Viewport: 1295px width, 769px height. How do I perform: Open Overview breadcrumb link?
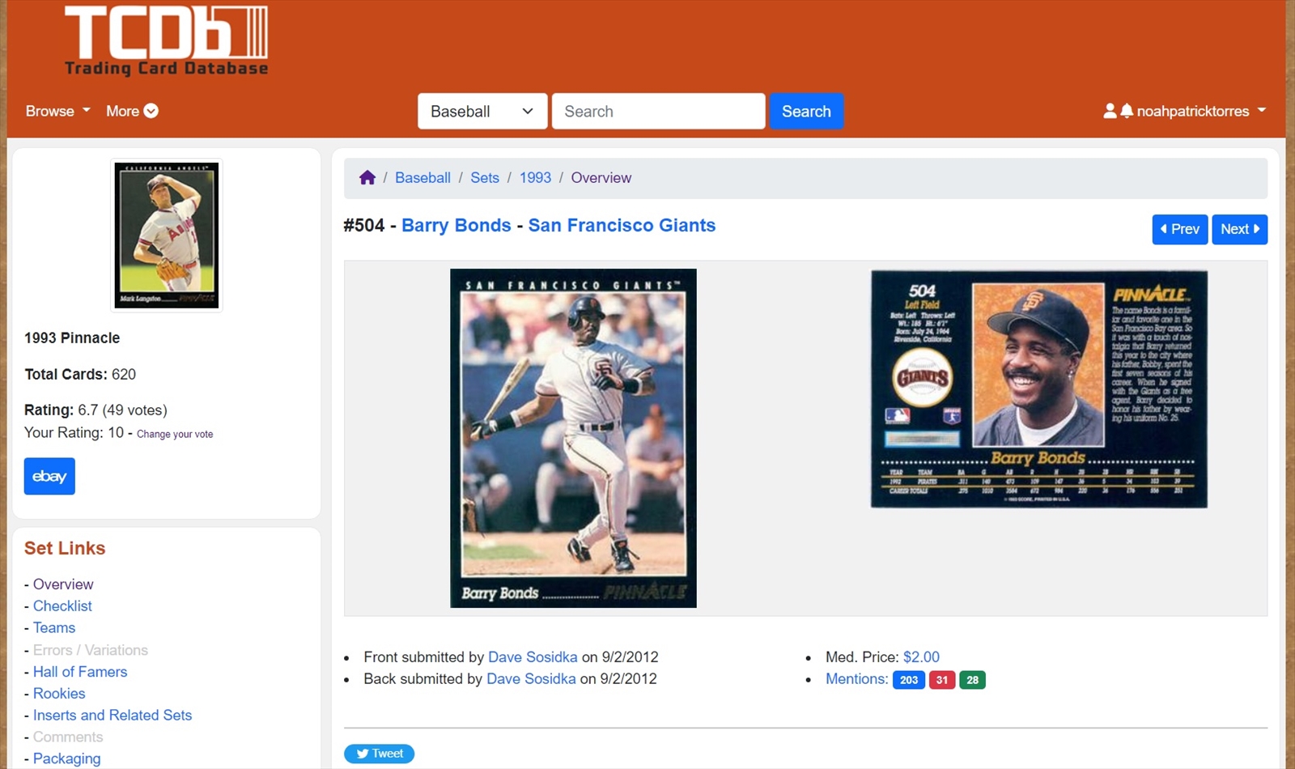point(601,177)
